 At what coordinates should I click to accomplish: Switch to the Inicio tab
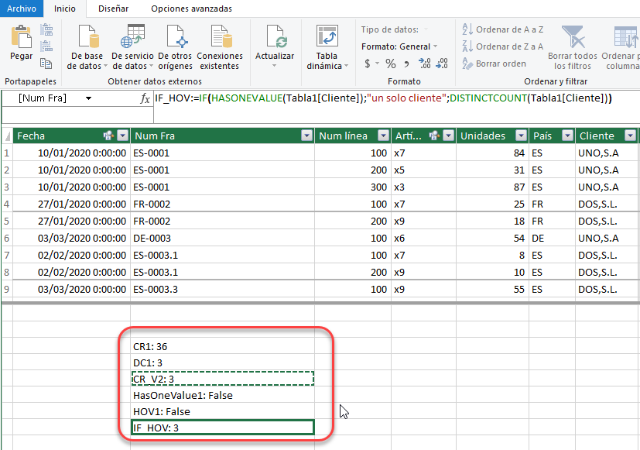(x=65, y=9)
